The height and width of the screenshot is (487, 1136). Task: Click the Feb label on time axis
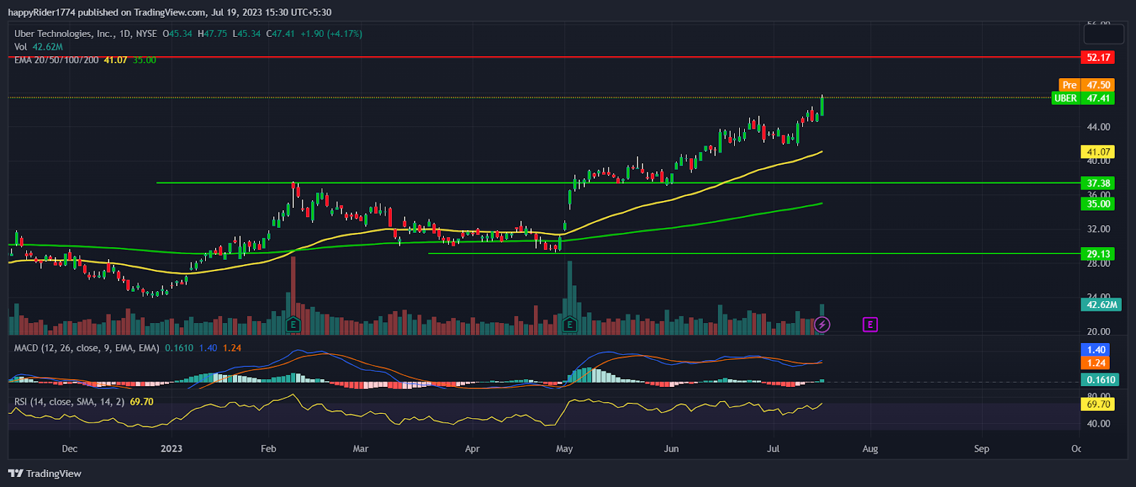[268, 449]
